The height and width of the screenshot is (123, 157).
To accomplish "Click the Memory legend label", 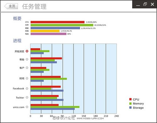I will (138, 103).
